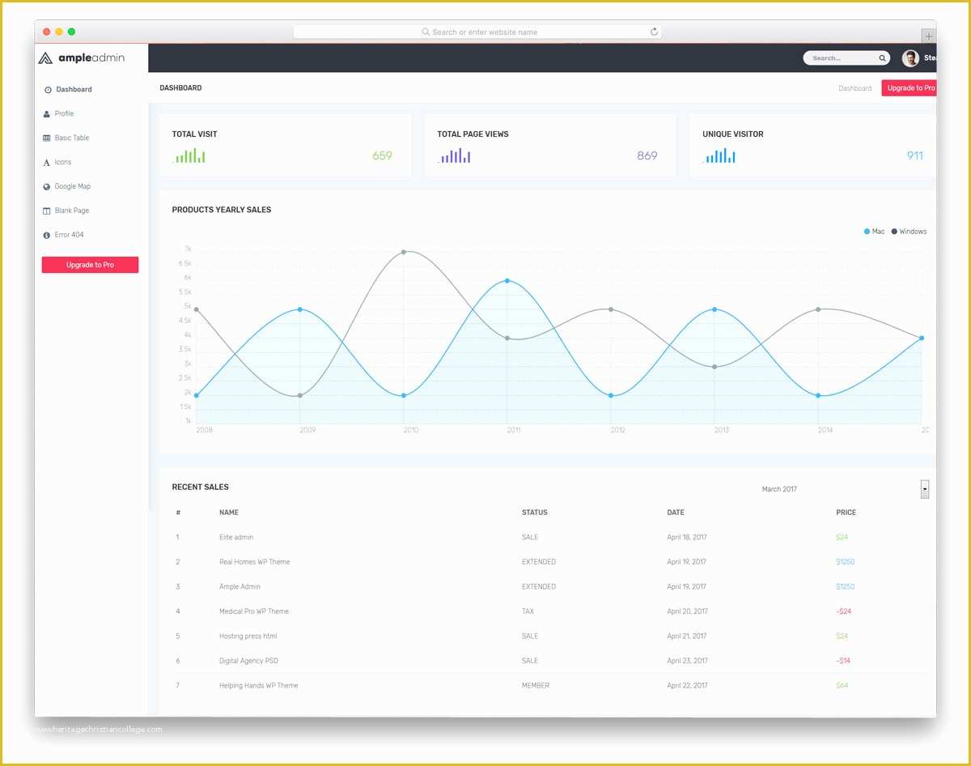
Task: Click Real Homes WP Theme name
Action: point(254,562)
